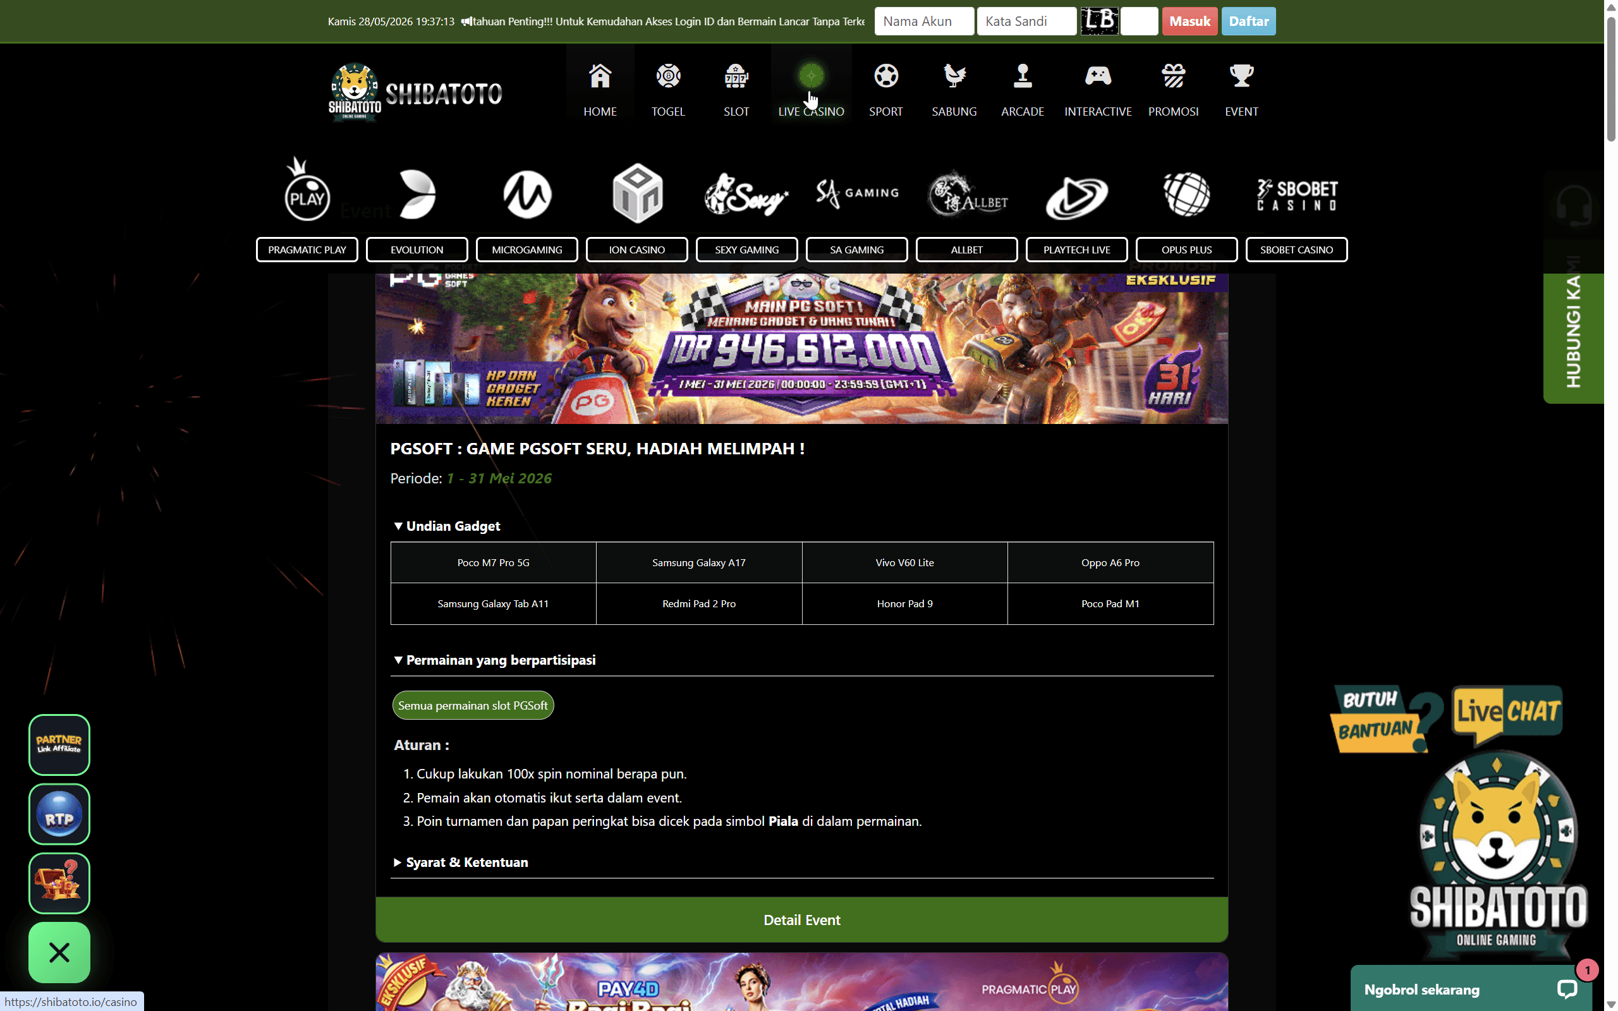Open the Sabung rooster icon
Screen dimensions: 1618x1011
[x=954, y=76]
